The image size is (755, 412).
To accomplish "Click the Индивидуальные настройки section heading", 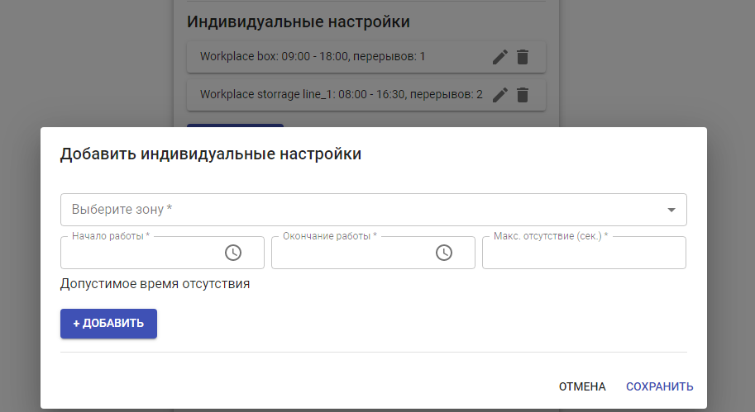I will (299, 22).
